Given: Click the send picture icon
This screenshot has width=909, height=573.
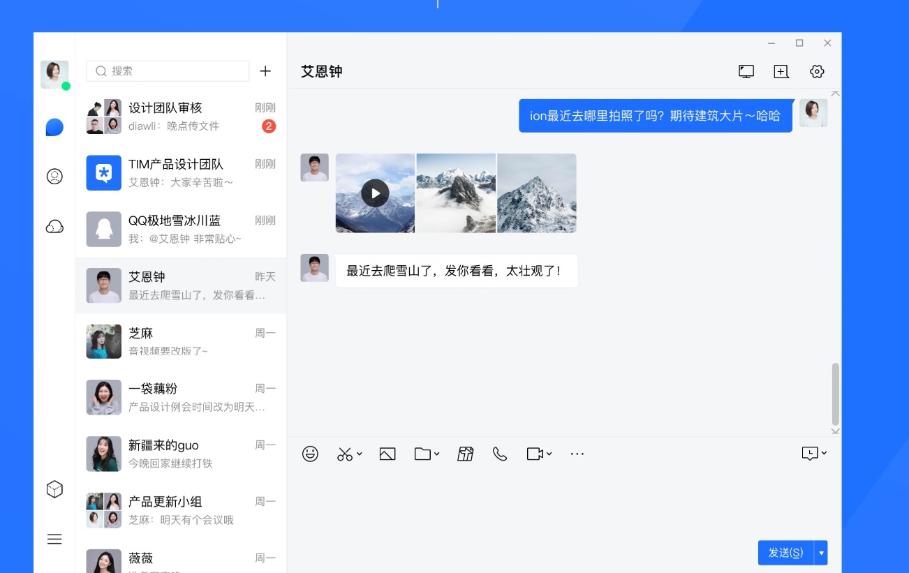Looking at the screenshot, I should point(387,454).
